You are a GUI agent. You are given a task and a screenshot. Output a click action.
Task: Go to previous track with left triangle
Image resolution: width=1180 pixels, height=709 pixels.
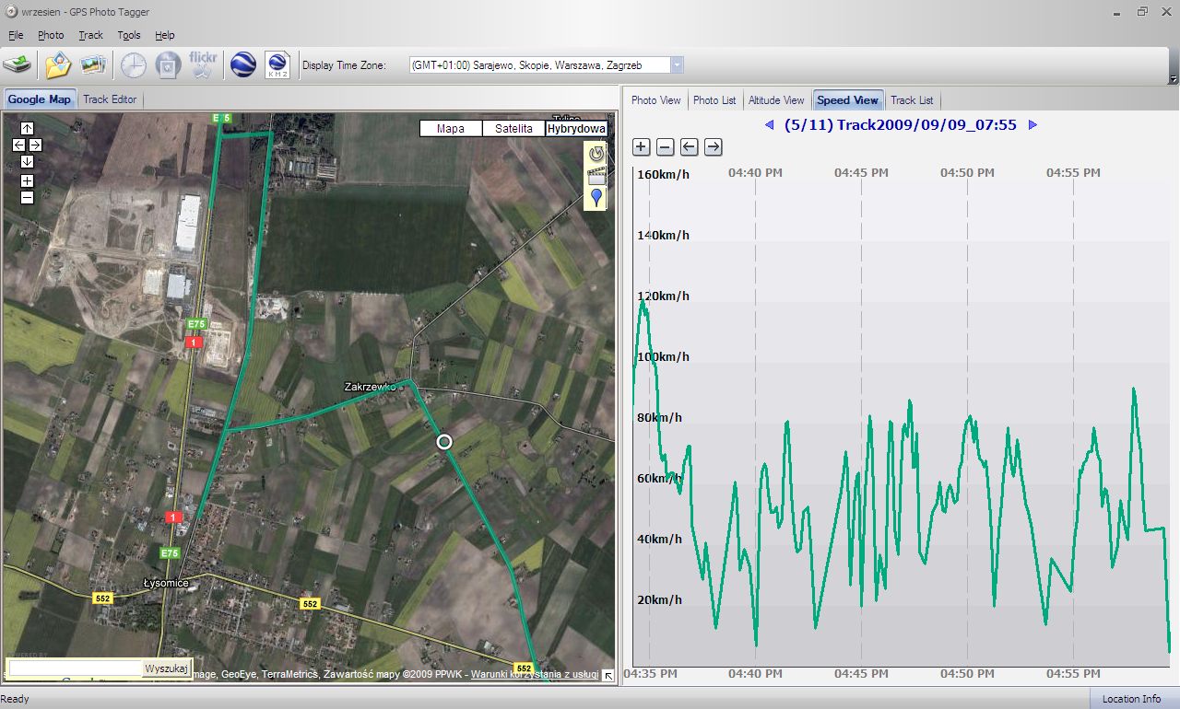click(x=770, y=125)
